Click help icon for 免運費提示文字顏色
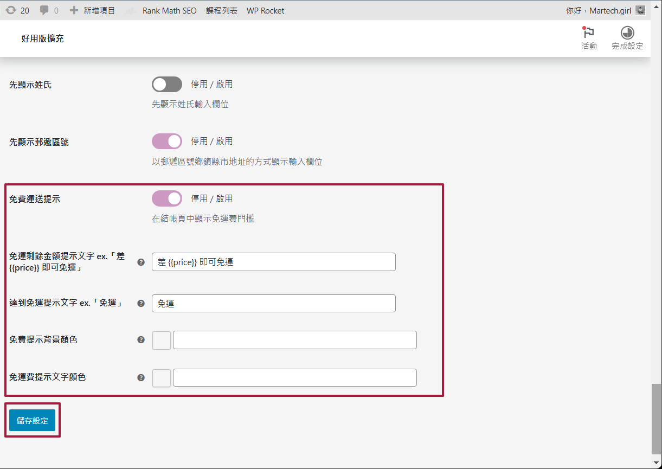The width and height of the screenshot is (662, 469). (x=141, y=377)
